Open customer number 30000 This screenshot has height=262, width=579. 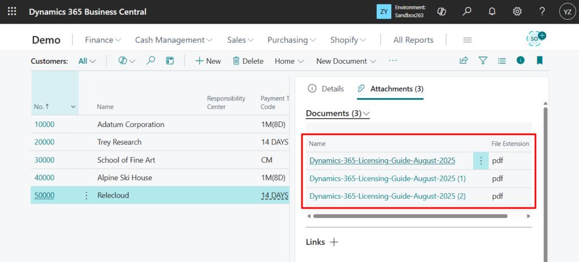[x=45, y=160]
